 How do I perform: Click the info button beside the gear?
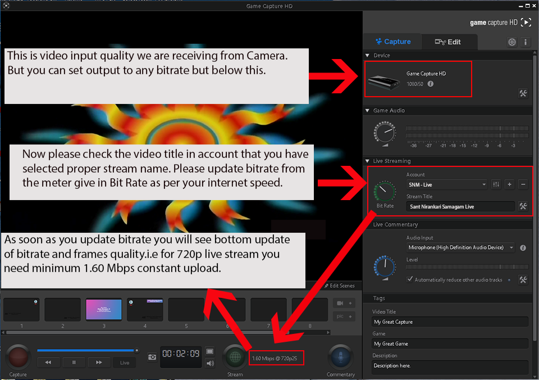526,42
